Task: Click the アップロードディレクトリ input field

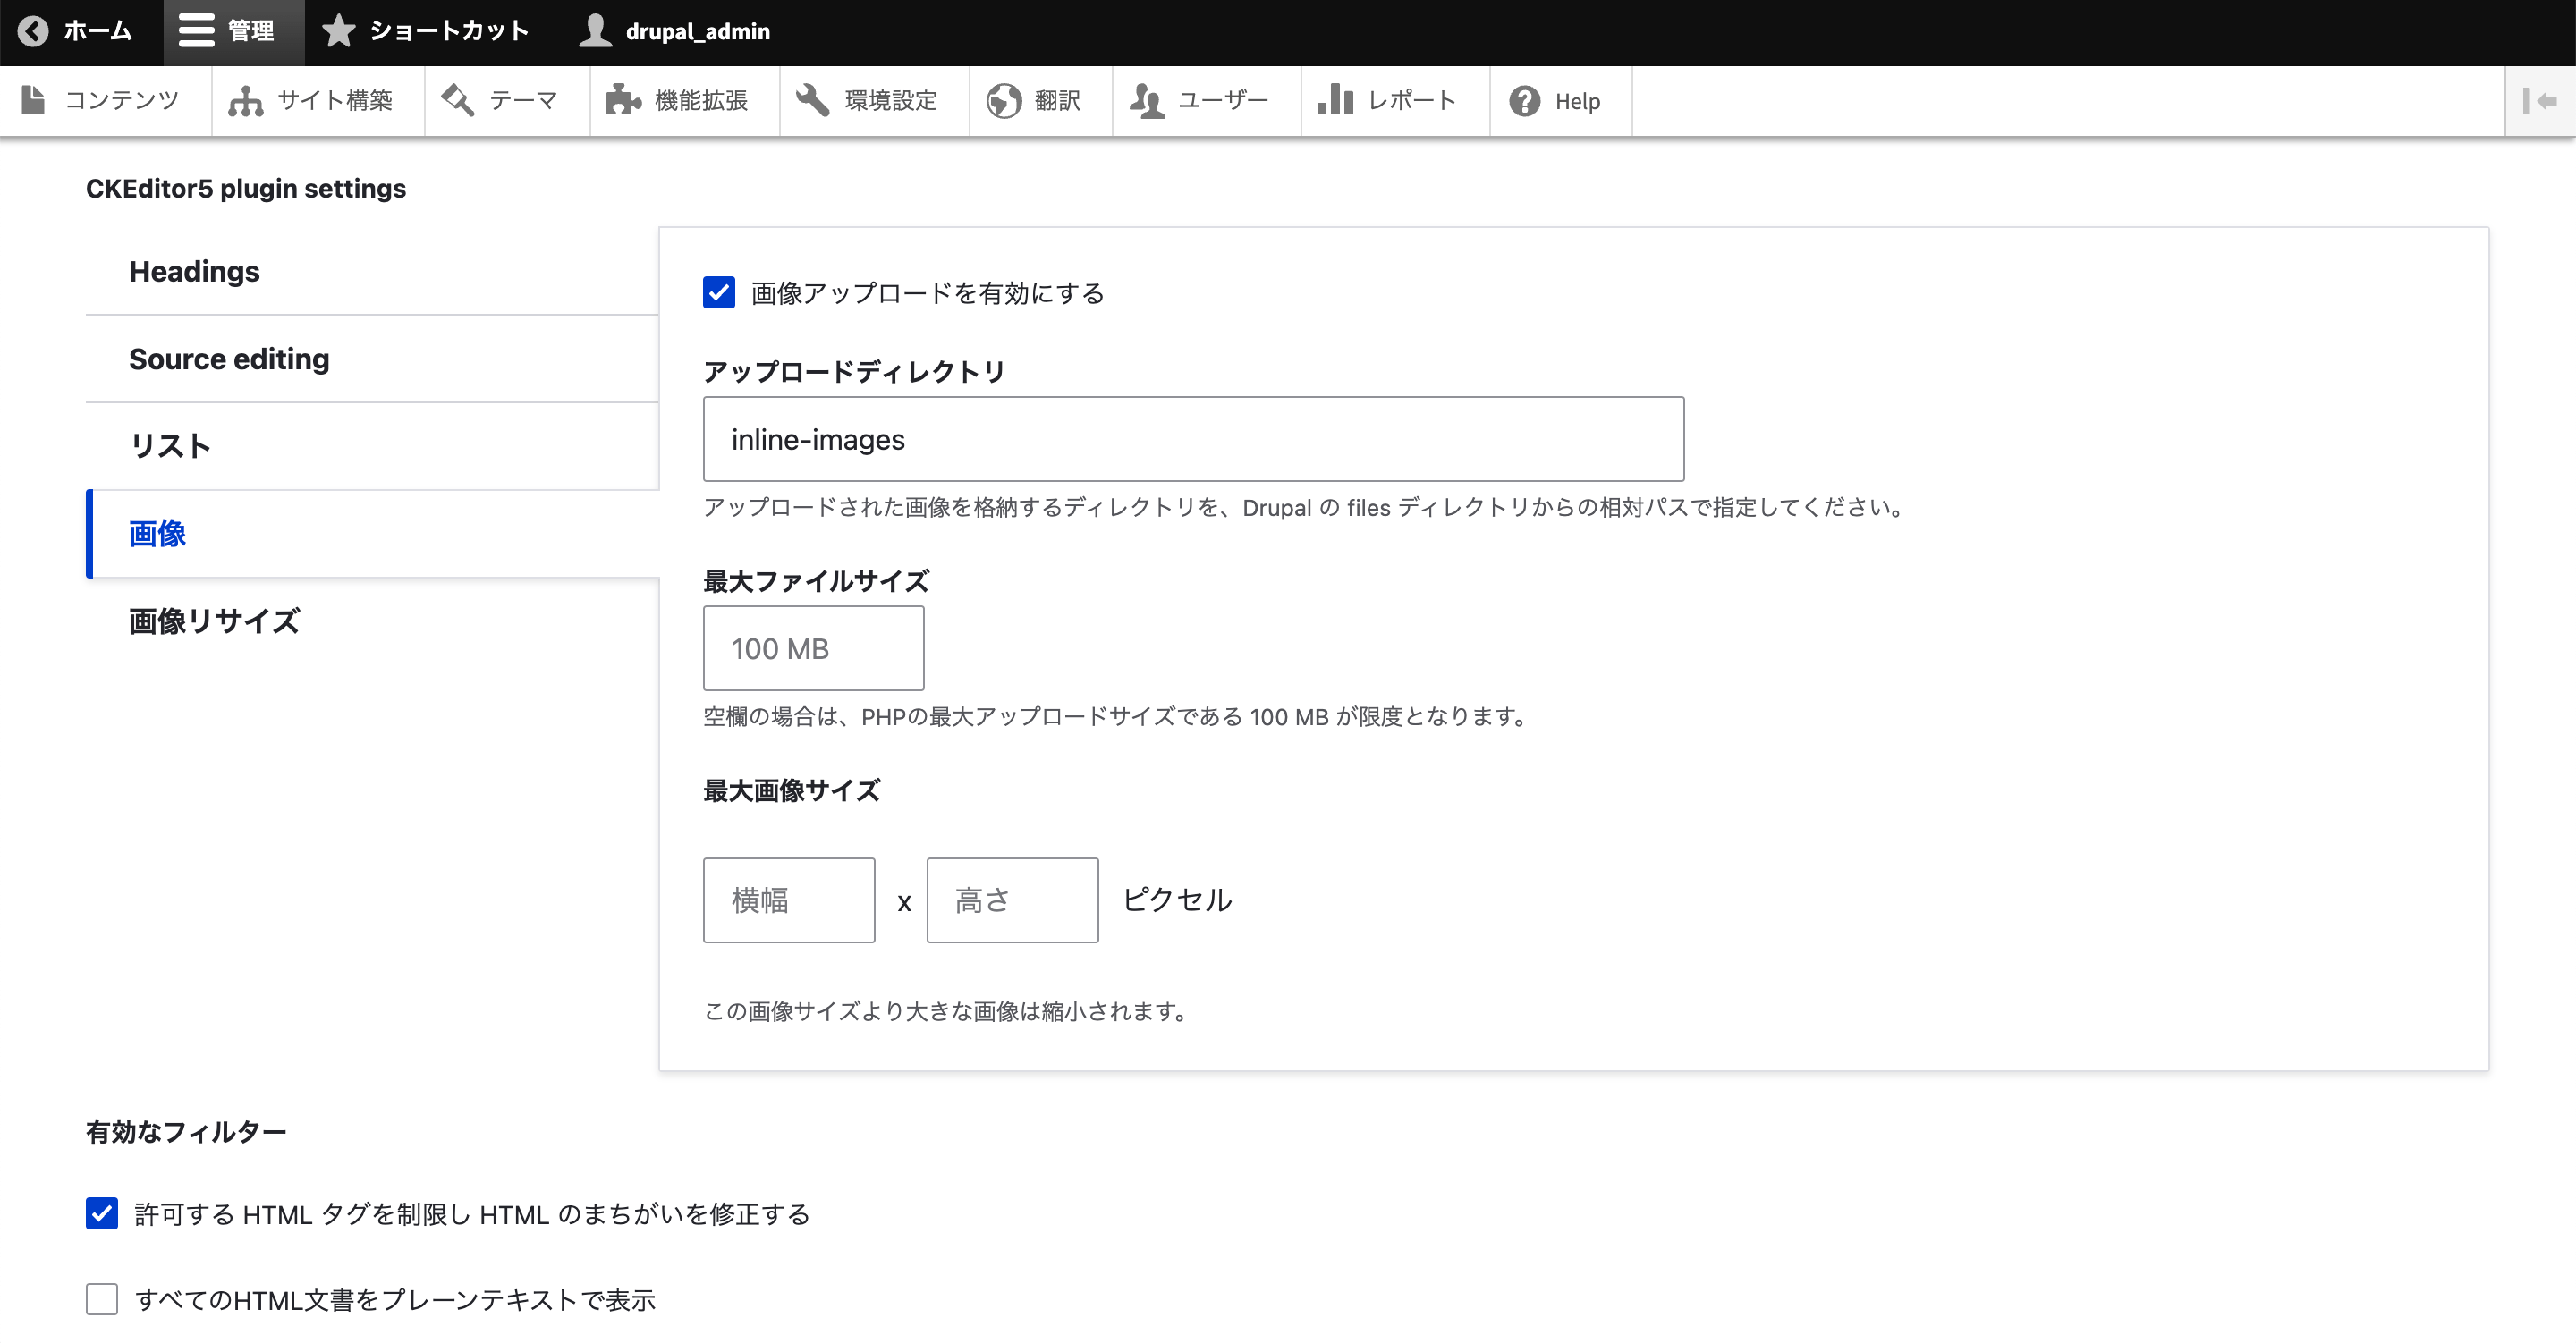Action: [1192, 439]
